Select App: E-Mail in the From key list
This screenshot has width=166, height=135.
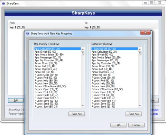click(x=58, y=52)
